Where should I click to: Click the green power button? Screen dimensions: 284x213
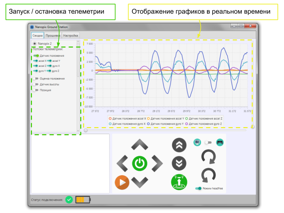pyautogui.click(x=140, y=164)
